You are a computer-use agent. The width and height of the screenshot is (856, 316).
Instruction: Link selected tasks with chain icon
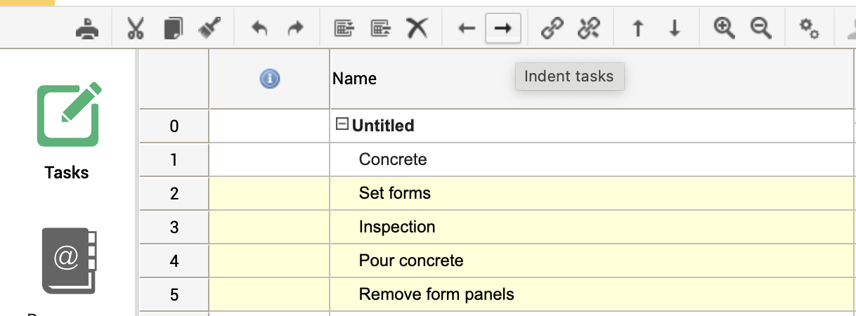552,28
